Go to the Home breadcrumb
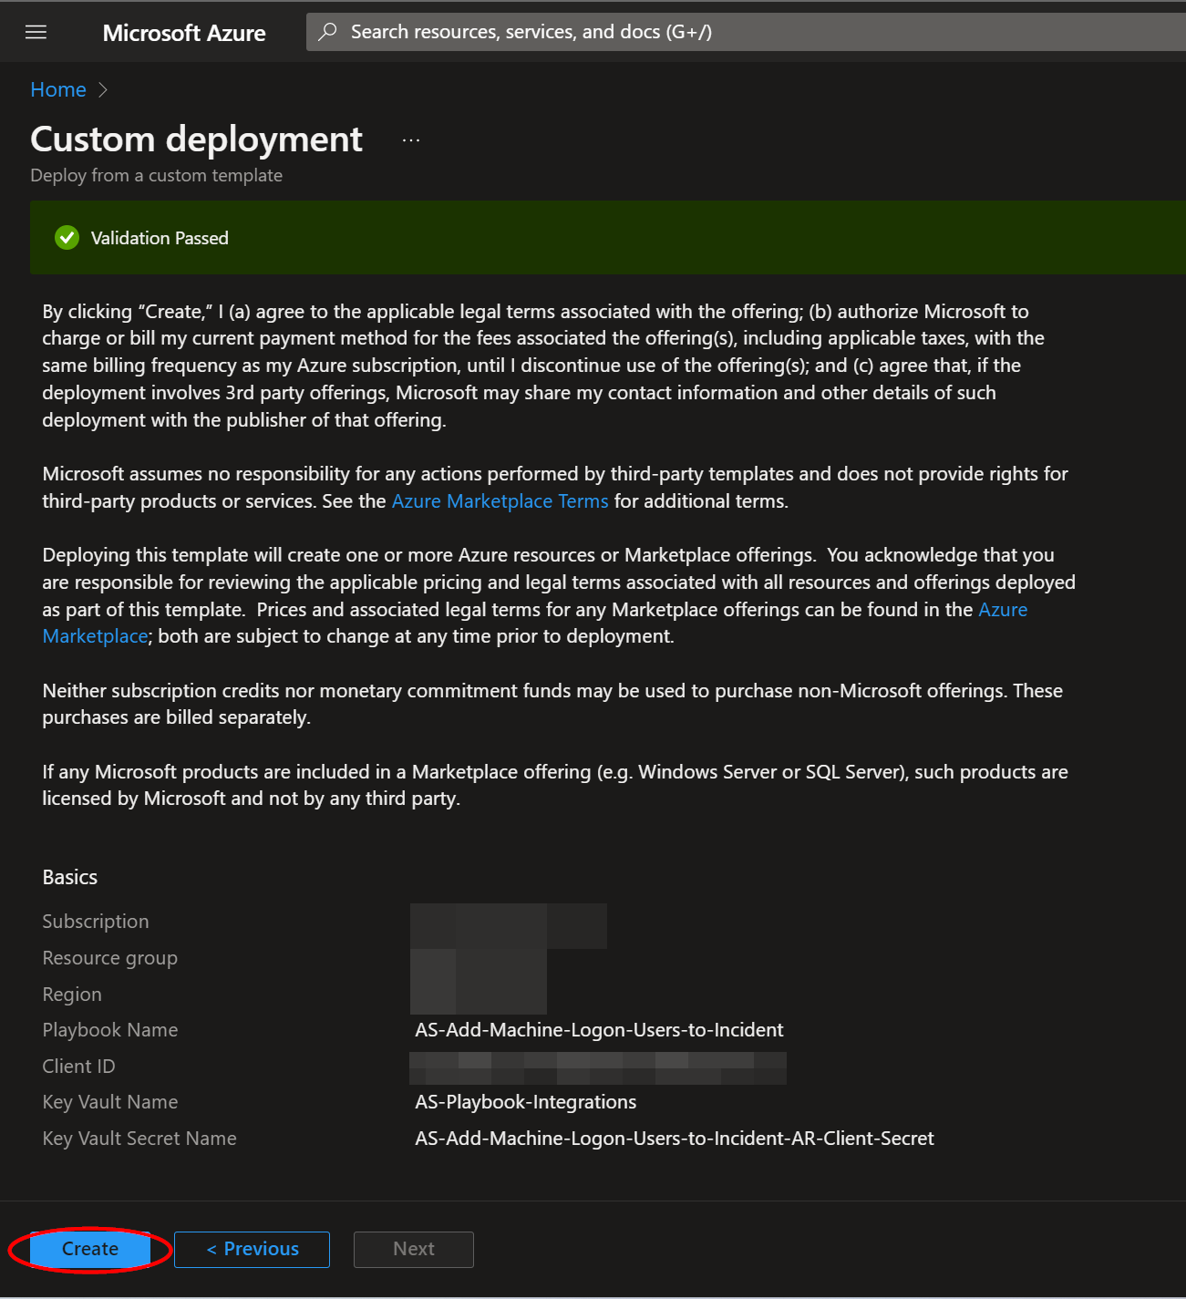The height and width of the screenshot is (1299, 1186). (58, 89)
